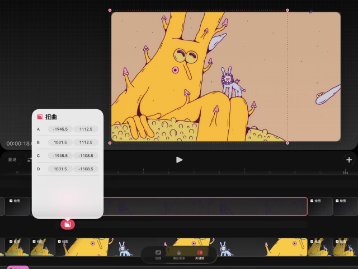
Task: Edit point D first value 1031.5
Action: (x=60, y=169)
